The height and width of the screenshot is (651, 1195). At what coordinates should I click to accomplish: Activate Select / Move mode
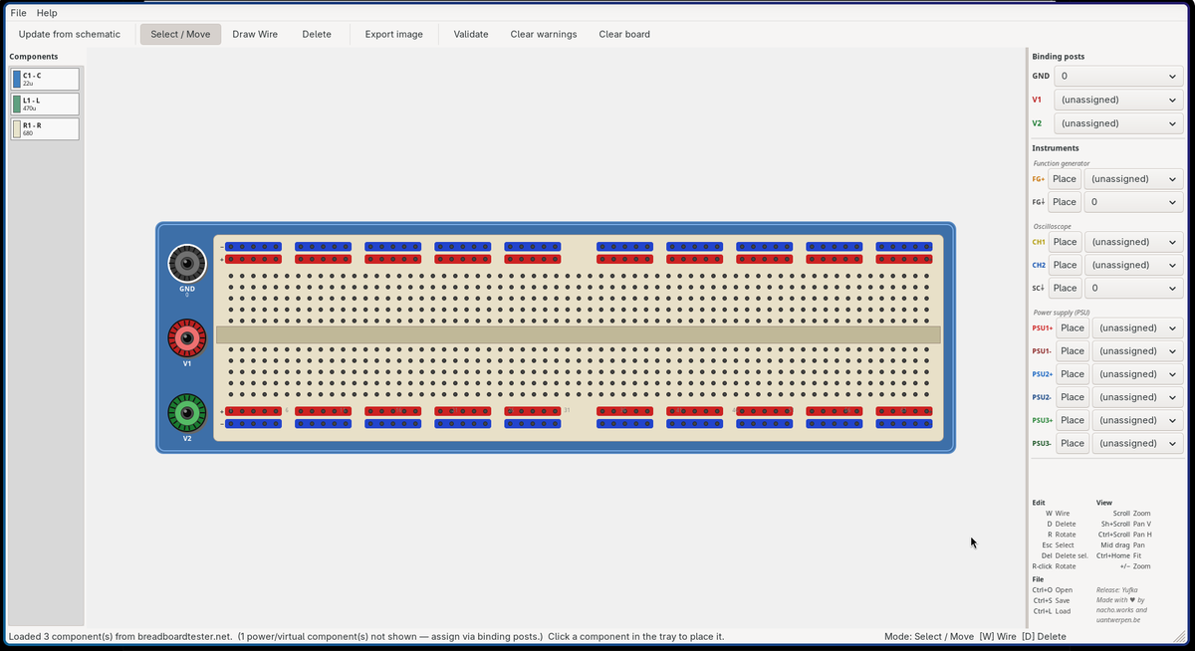click(x=180, y=34)
